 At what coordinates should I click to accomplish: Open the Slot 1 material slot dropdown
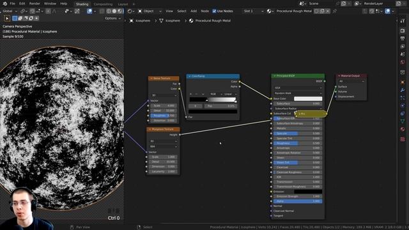(x=253, y=11)
